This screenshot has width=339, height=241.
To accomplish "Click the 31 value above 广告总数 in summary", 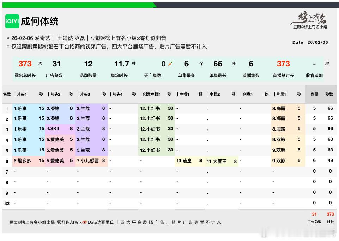I will tap(56, 64).
